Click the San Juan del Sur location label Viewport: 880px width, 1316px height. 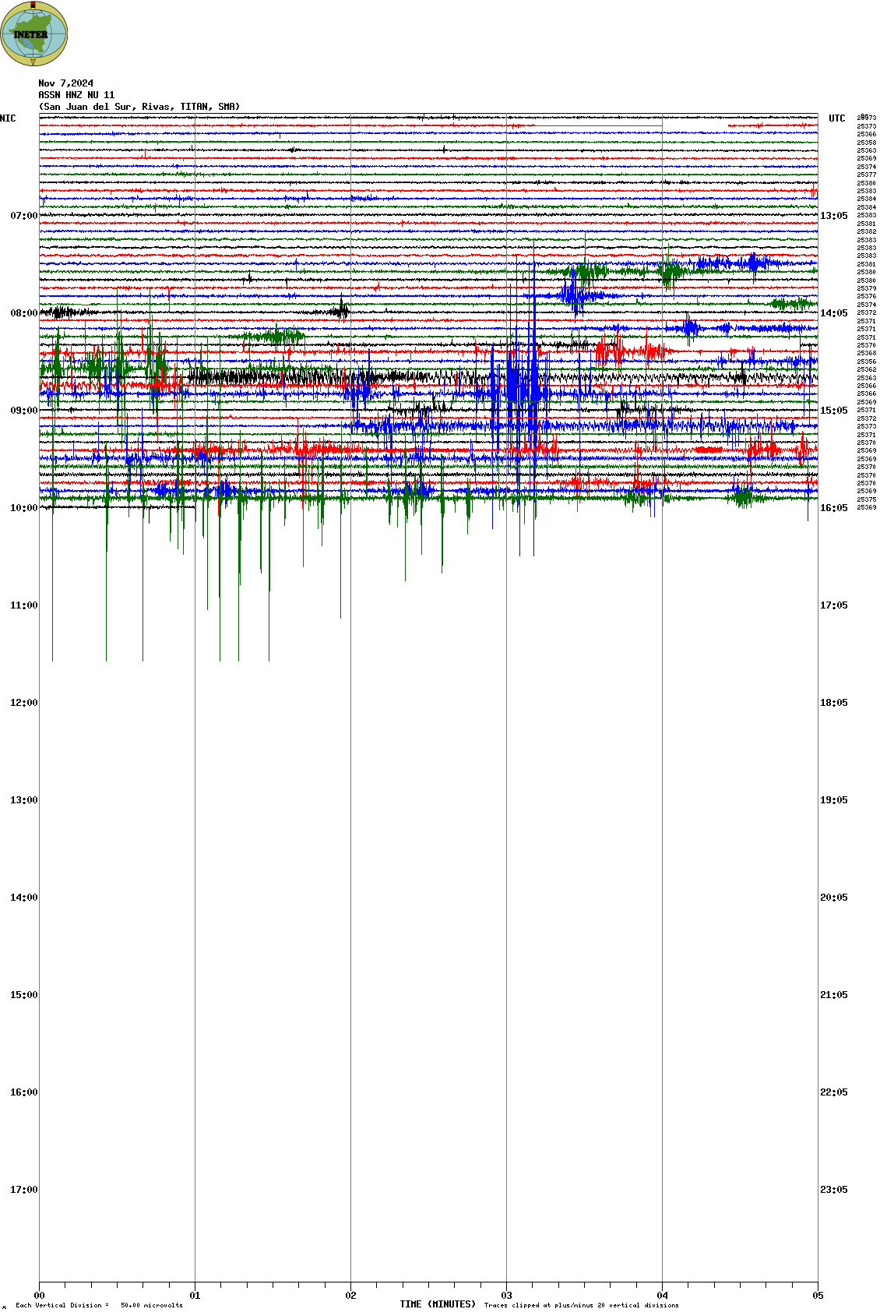(139, 107)
